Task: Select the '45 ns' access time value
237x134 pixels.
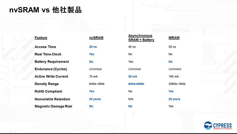Action: coord(132,47)
